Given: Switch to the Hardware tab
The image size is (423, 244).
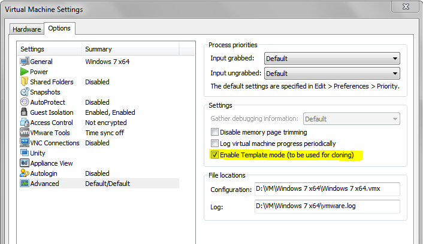Looking at the screenshot, I should (x=27, y=29).
